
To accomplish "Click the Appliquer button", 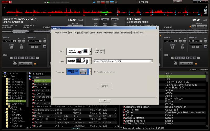I will (x=104, y=86).
